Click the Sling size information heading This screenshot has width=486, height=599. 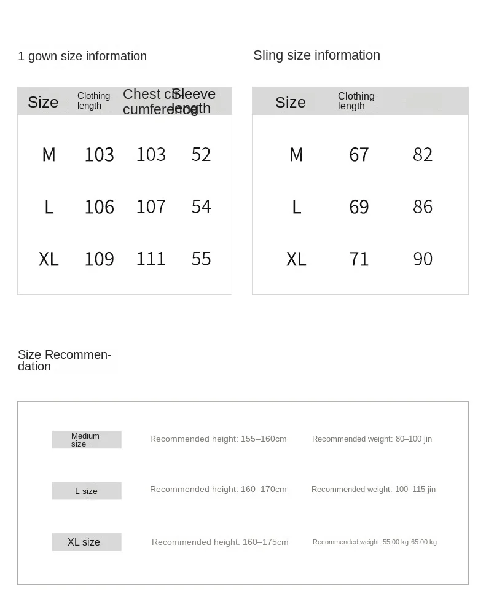(x=317, y=55)
